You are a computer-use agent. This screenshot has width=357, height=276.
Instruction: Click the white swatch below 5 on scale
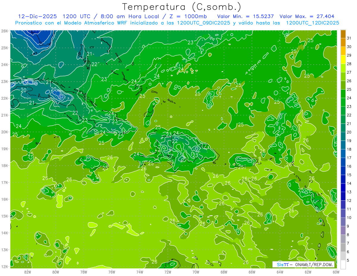[x=343, y=265]
